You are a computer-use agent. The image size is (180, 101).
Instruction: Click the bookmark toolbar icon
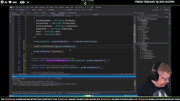click(91, 10)
